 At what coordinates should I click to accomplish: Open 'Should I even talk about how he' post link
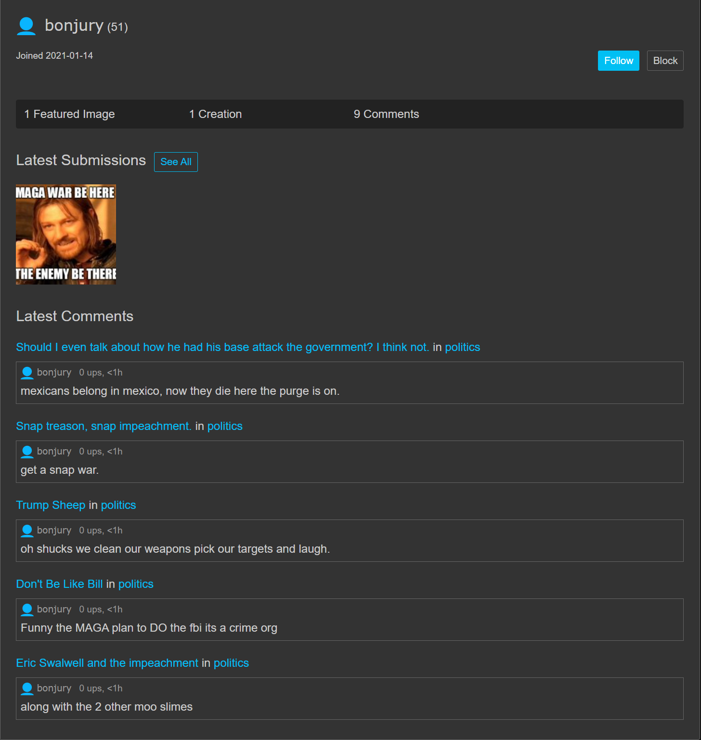point(222,347)
